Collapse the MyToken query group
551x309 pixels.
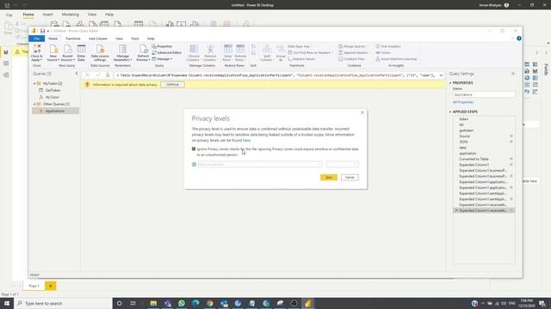point(34,84)
